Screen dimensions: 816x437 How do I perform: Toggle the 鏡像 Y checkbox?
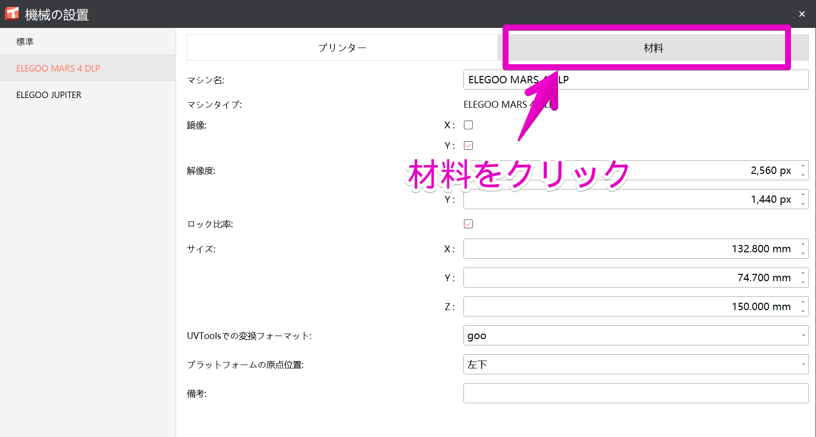tap(468, 146)
